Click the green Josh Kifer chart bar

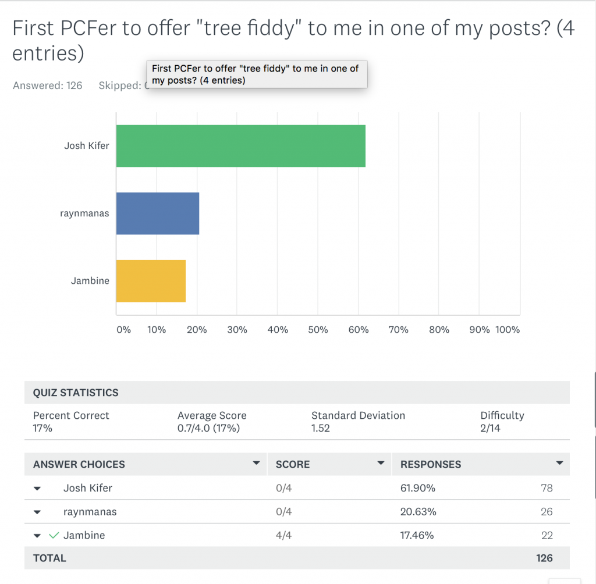240,146
